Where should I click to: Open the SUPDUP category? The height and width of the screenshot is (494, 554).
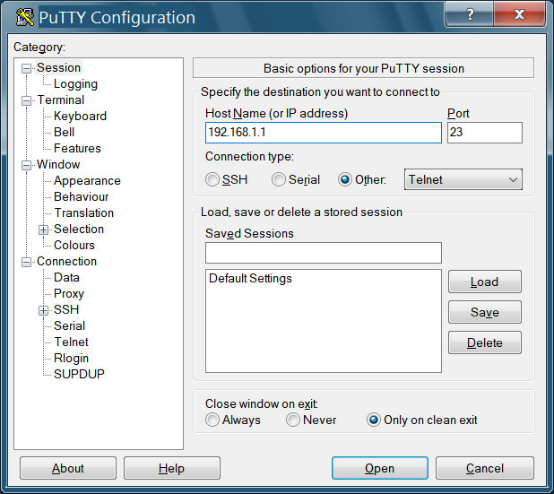tap(79, 374)
